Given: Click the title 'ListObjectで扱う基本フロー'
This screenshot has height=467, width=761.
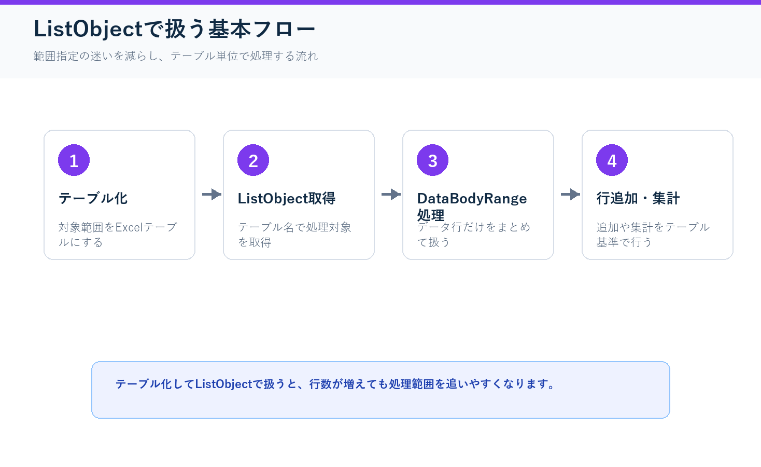Looking at the screenshot, I should coord(175,29).
